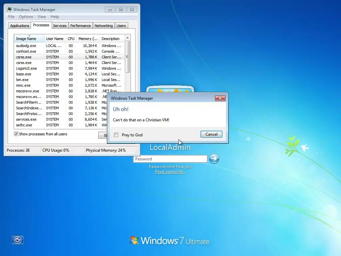The width and height of the screenshot is (341, 256).
Task: Open the File menu
Action: tap(11, 17)
